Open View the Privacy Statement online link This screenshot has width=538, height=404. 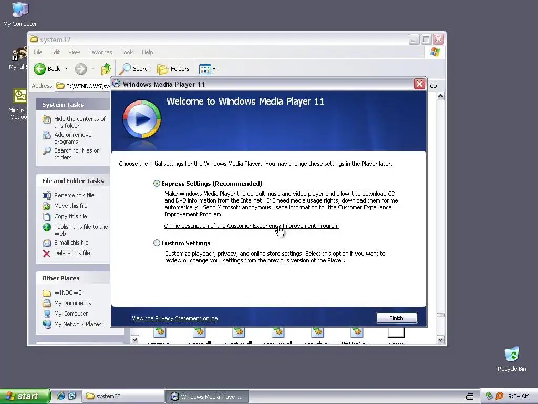tap(175, 318)
